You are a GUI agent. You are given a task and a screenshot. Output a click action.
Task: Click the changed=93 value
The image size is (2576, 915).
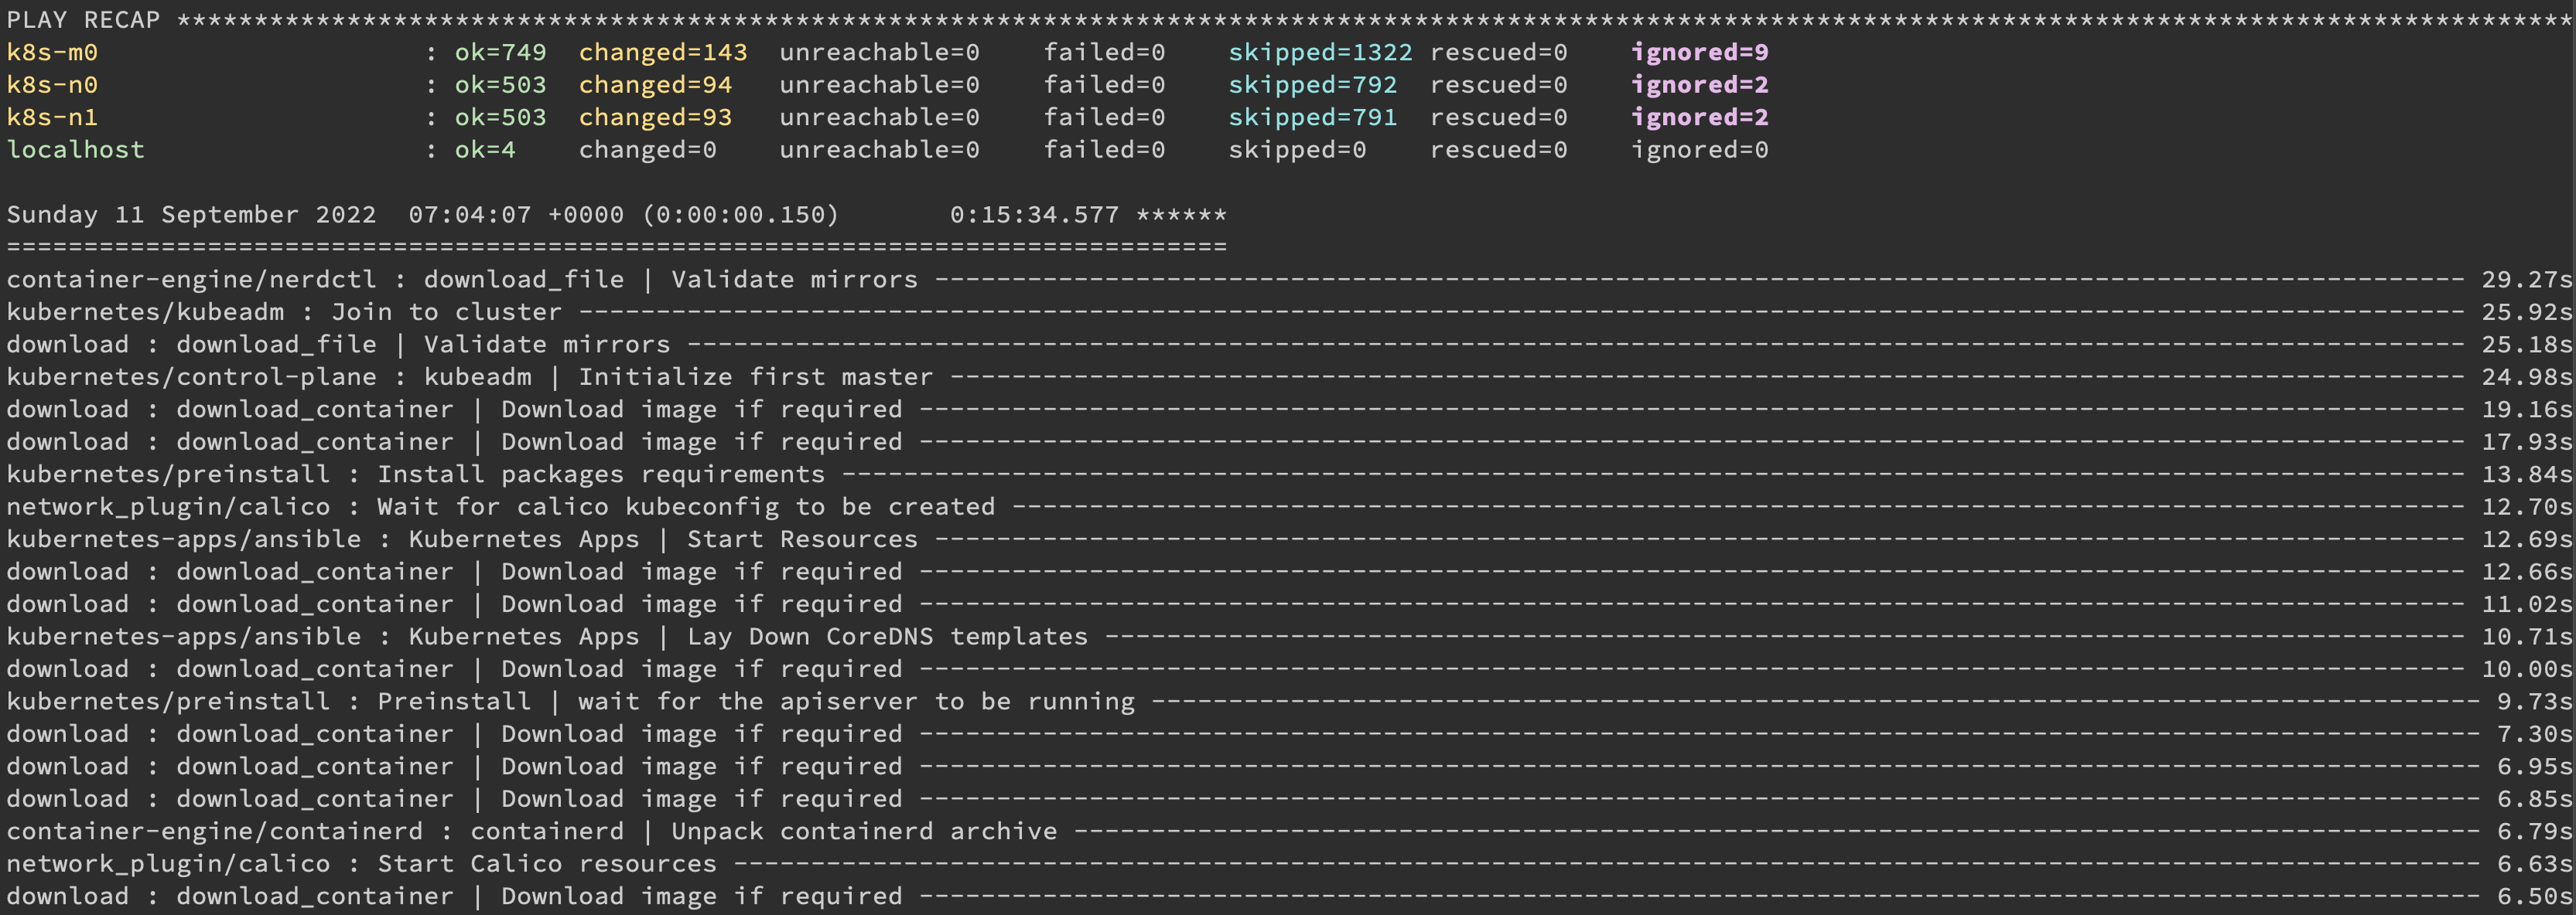[x=655, y=117]
